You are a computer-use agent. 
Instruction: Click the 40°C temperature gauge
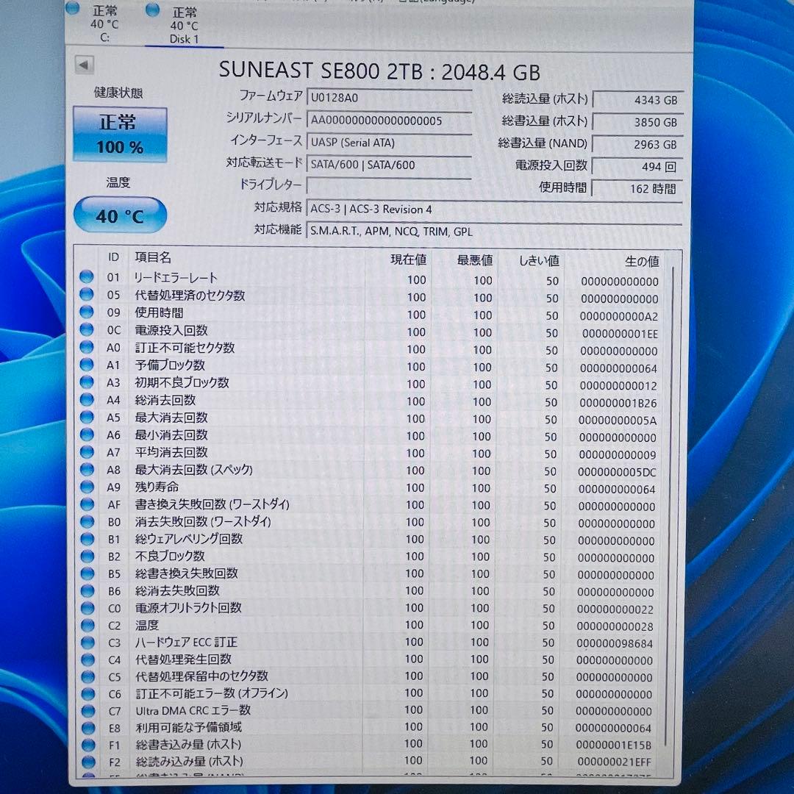pos(120,215)
